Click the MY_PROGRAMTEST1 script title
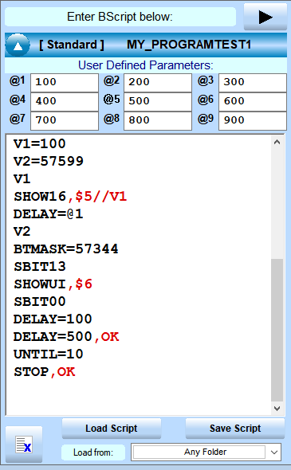Image resolution: width=291 pixels, height=470 pixels. [189, 45]
